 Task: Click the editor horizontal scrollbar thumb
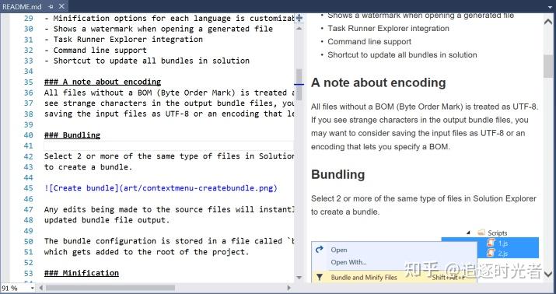coord(110,288)
